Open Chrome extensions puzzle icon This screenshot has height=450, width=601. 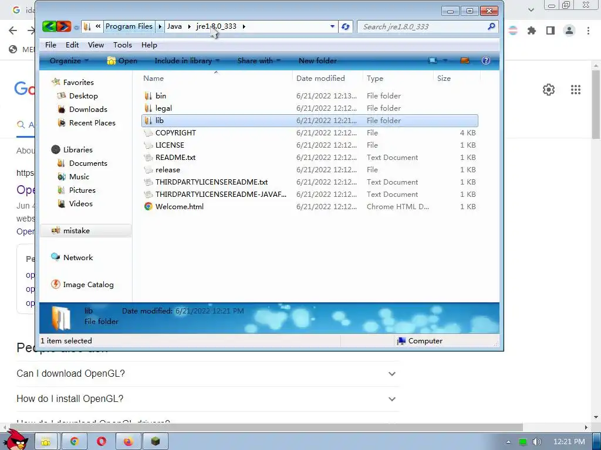pyautogui.click(x=531, y=30)
